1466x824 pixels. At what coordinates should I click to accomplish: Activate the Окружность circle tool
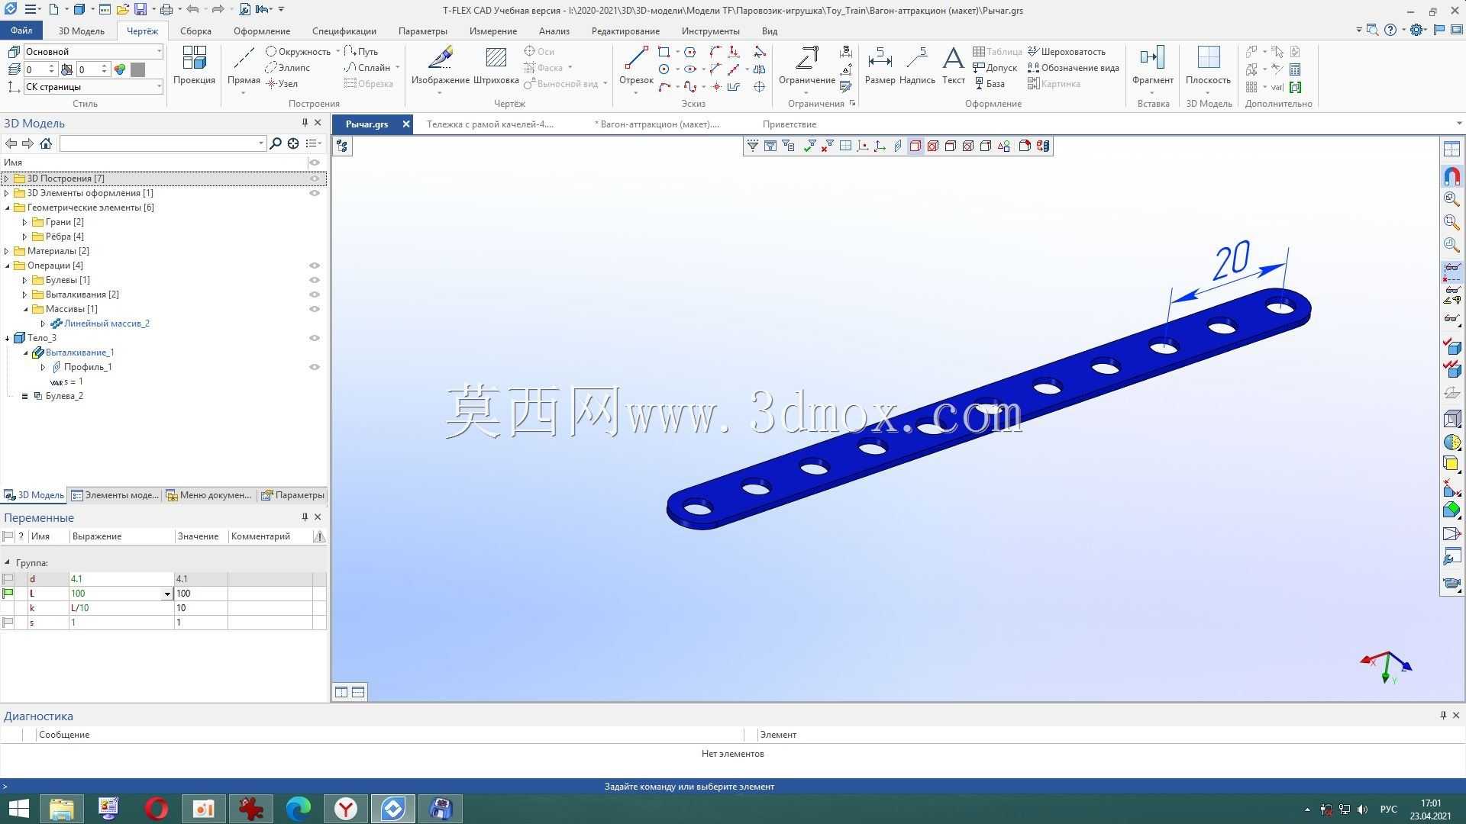coord(298,51)
